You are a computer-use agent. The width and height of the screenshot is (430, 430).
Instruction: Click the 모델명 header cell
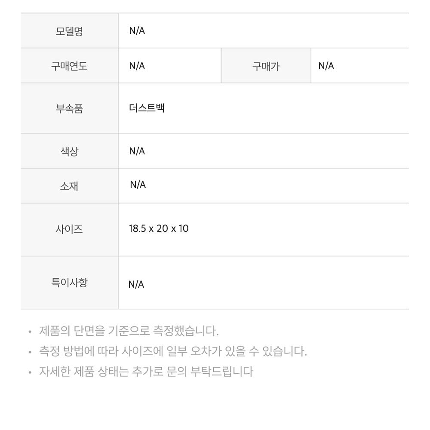[69, 31]
